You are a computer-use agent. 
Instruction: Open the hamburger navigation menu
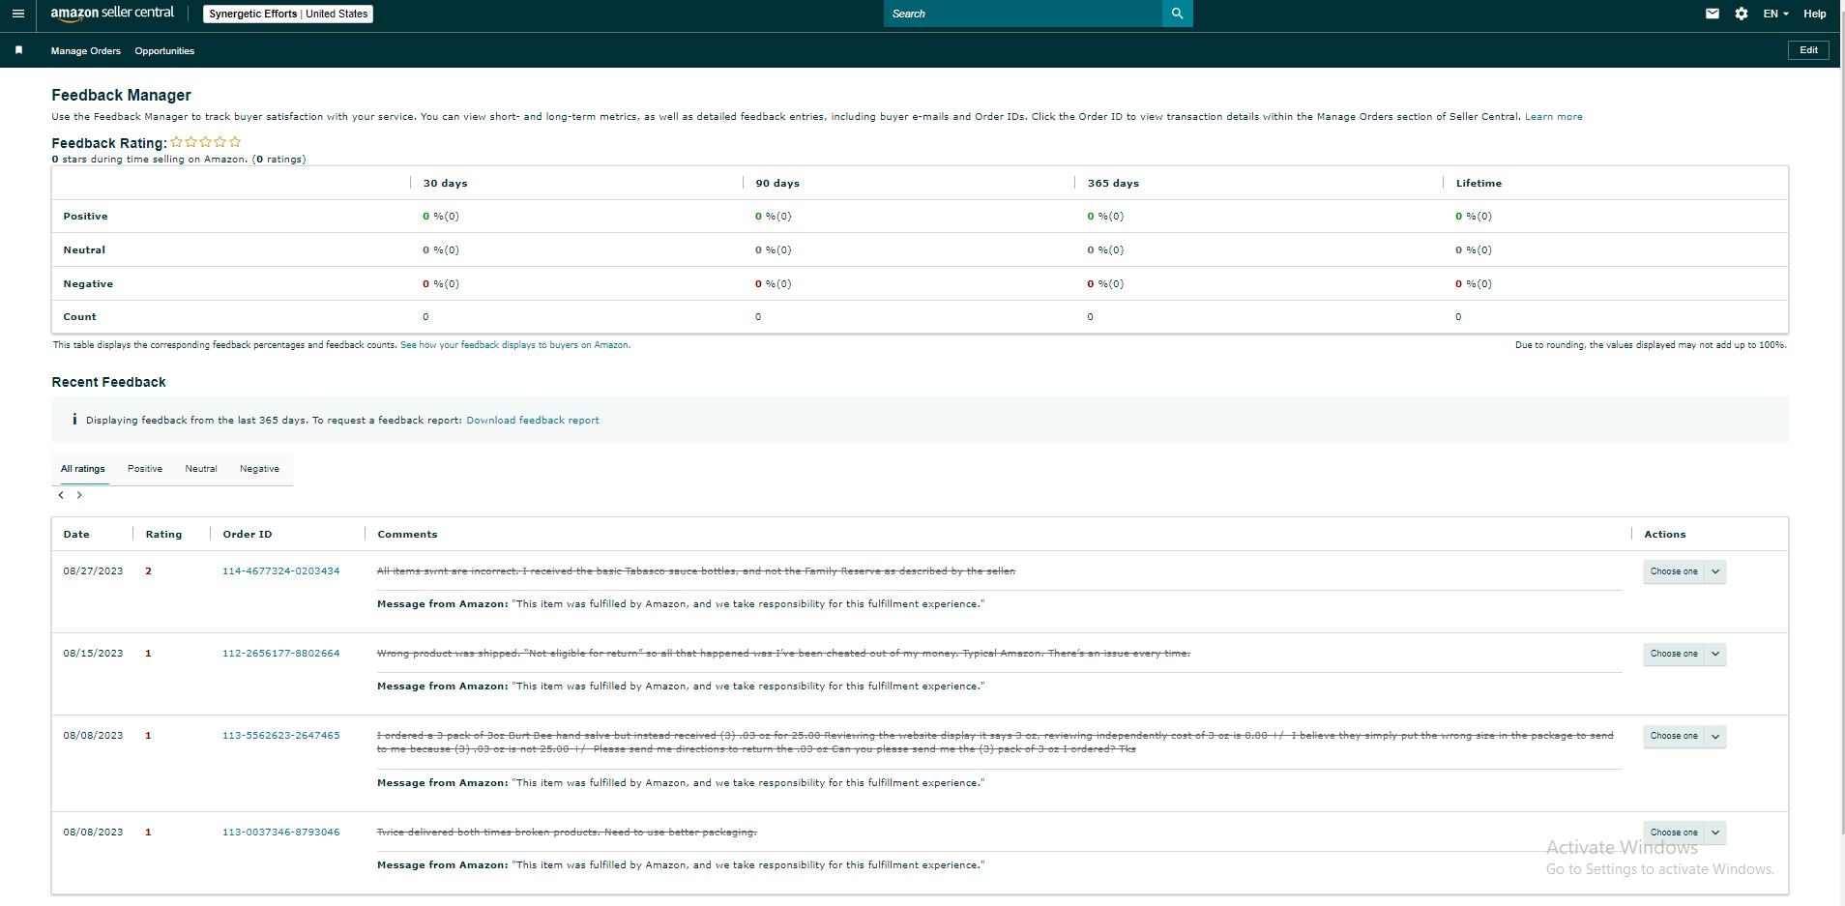coord(17,14)
